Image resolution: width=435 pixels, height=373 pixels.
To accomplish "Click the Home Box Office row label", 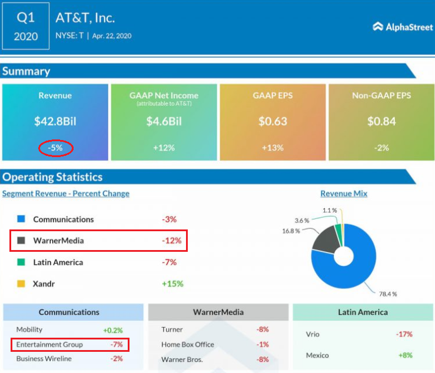I will 188,344.
